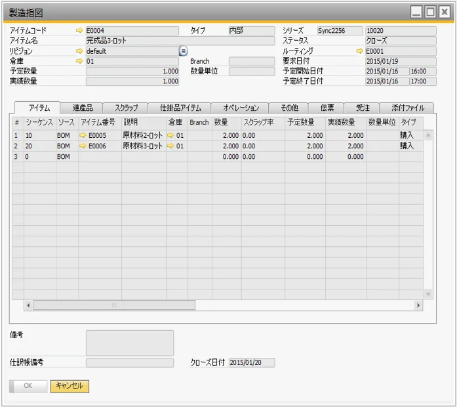Click the 備考 remarks text box
Image resolution: width=457 pixels, height=407 pixels.
coord(130,343)
